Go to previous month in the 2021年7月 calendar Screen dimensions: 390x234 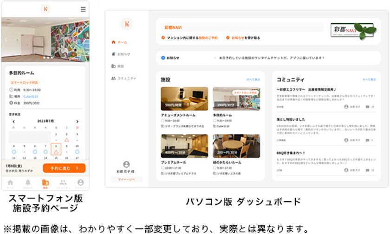[13, 121]
